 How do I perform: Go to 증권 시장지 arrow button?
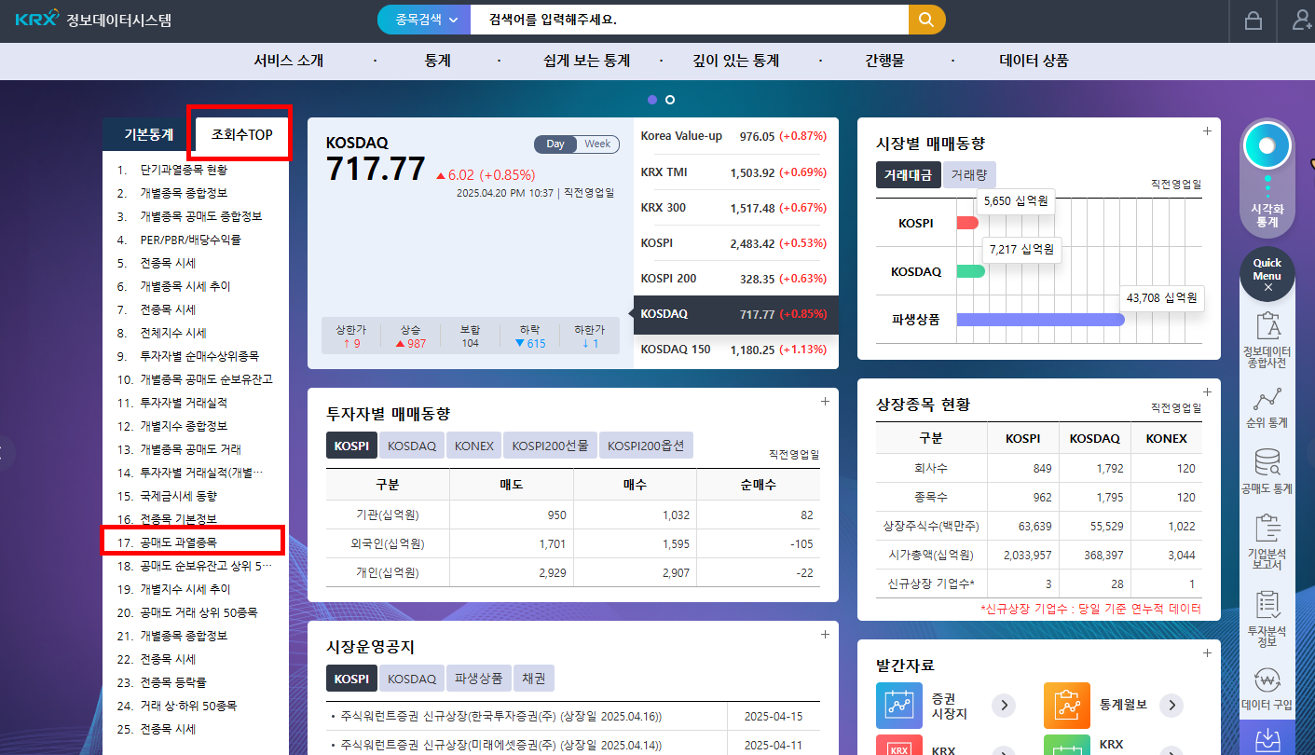(x=1003, y=706)
